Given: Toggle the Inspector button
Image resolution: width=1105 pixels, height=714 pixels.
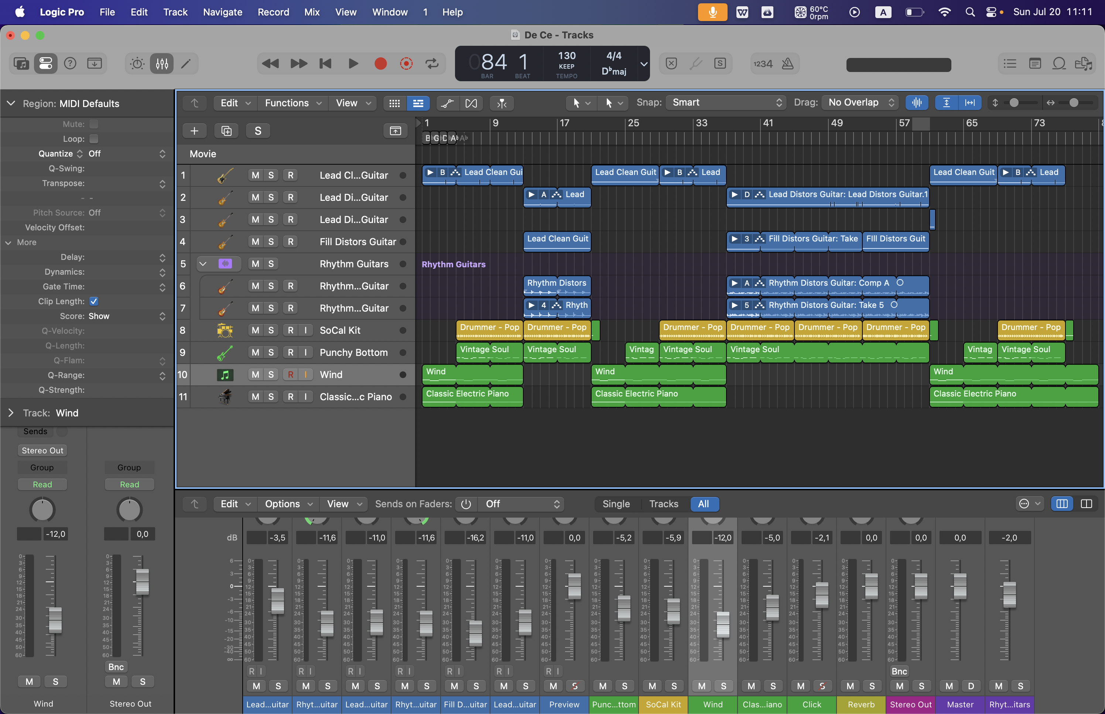Looking at the screenshot, I should (45, 63).
